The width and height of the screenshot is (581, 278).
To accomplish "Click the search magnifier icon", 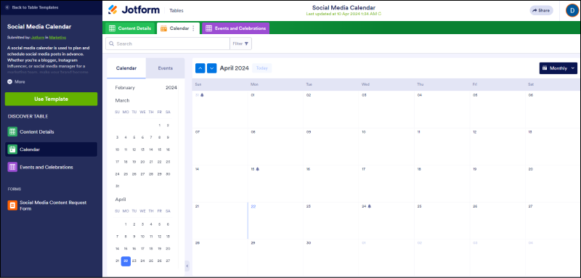I will (x=112, y=44).
